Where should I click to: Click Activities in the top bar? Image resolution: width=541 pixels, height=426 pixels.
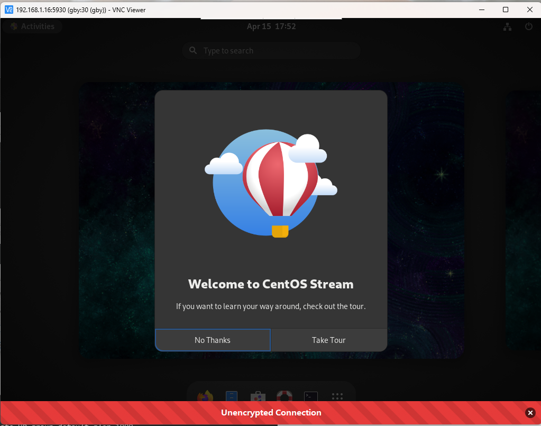[32, 26]
